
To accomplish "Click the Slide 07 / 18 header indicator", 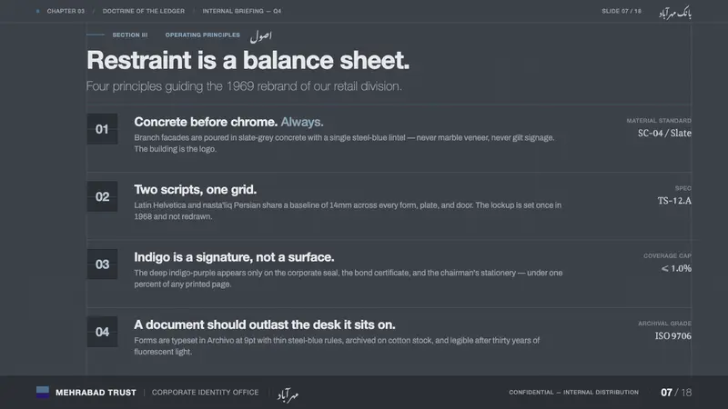I will pos(622,11).
